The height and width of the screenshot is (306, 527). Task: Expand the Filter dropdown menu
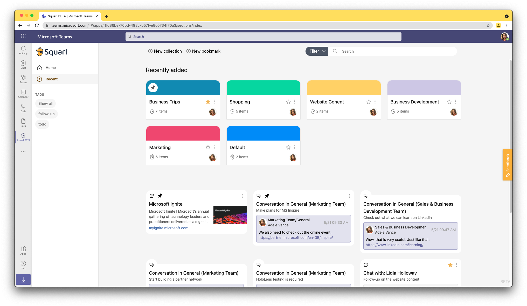[316, 51]
